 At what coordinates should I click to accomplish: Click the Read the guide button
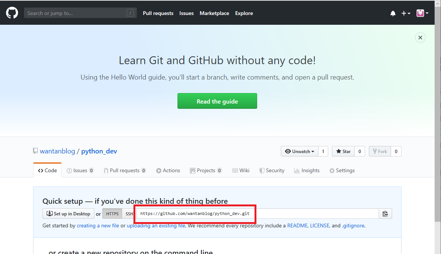(217, 101)
